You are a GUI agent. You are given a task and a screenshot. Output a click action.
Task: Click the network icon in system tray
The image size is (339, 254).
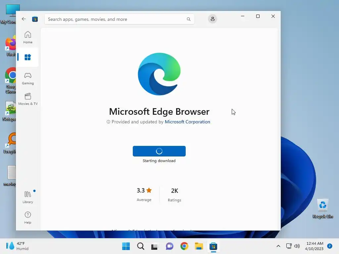(289, 246)
